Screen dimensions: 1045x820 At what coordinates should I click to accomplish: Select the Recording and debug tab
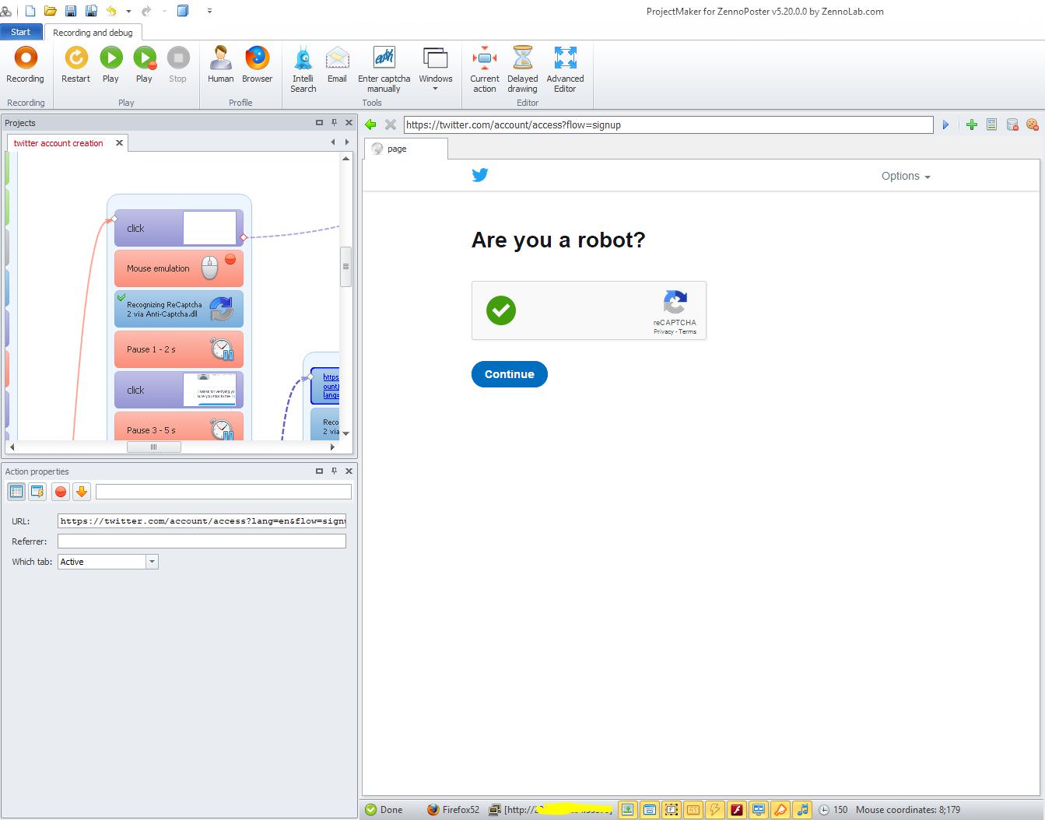click(93, 33)
